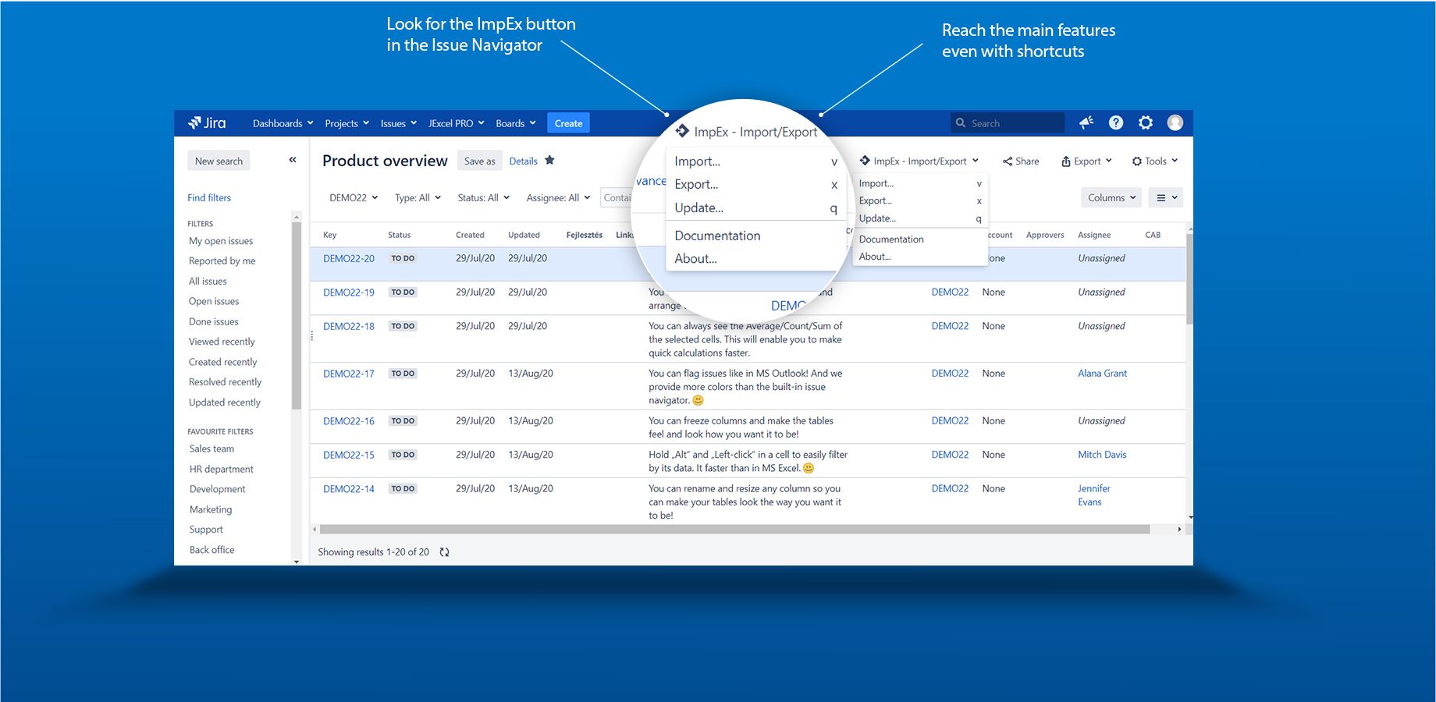Click the Jira logo
1436x702 pixels.
(x=207, y=123)
